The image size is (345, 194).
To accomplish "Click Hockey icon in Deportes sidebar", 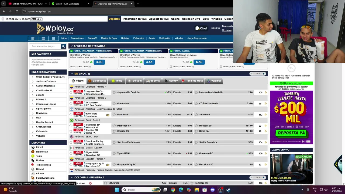I will tap(33, 160).
